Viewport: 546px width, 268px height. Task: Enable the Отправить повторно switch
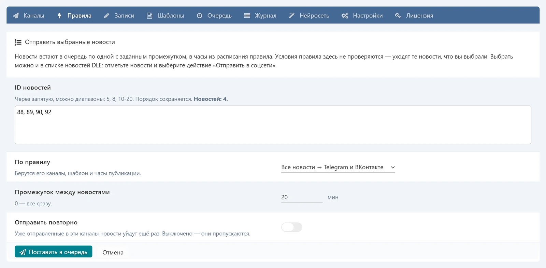[292, 227]
